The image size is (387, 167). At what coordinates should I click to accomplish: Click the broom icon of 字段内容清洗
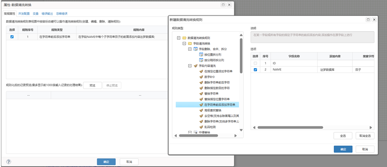[x=196, y=66]
